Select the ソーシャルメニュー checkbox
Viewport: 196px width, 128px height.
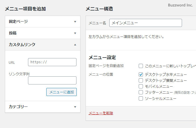pyautogui.click(x=141, y=98)
